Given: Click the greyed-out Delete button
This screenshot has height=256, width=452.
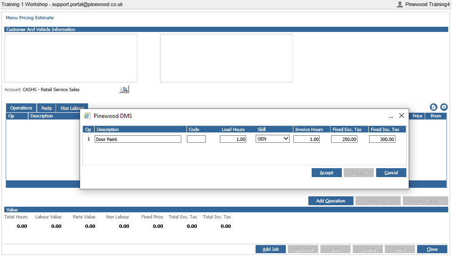Looking at the screenshot, I should pyautogui.click(x=359, y=172).
